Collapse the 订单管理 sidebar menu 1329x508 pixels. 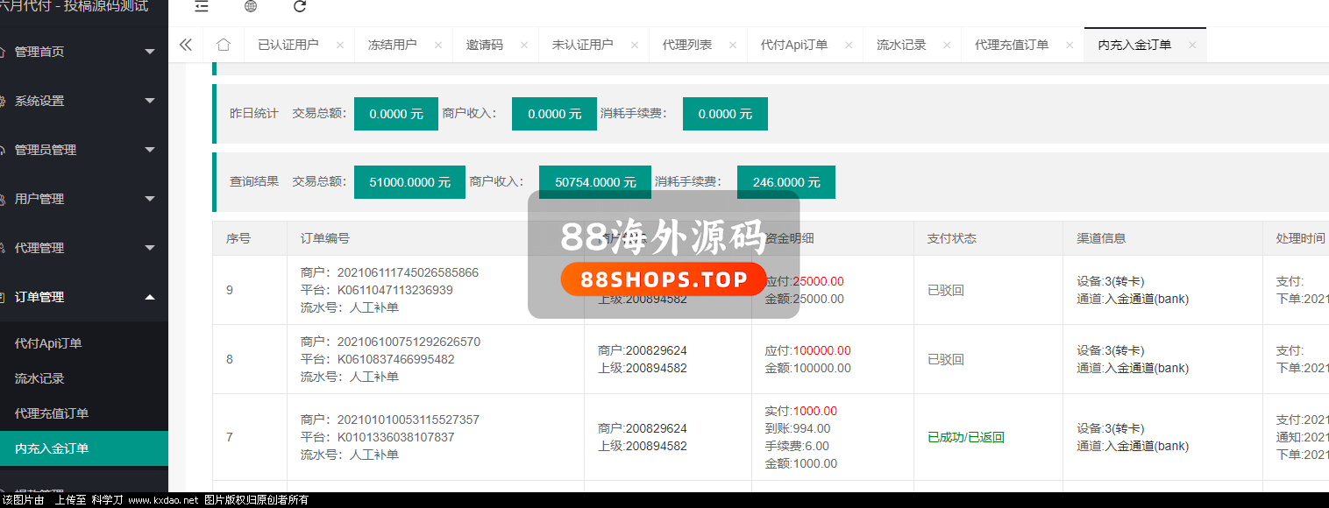[x=79, y=297]
